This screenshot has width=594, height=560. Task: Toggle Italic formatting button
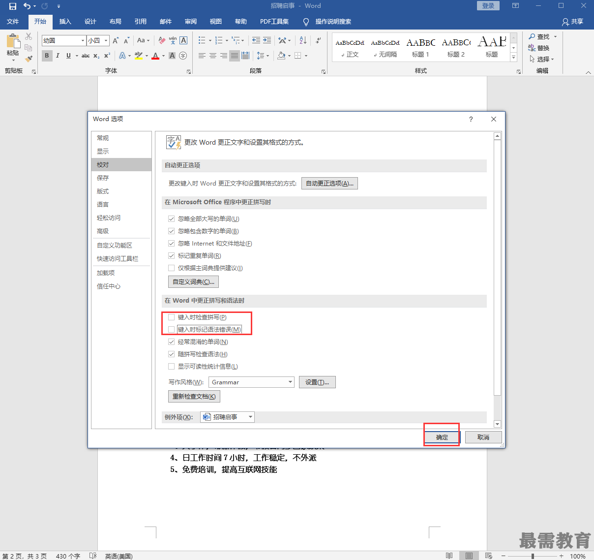[x=58, y=56]
